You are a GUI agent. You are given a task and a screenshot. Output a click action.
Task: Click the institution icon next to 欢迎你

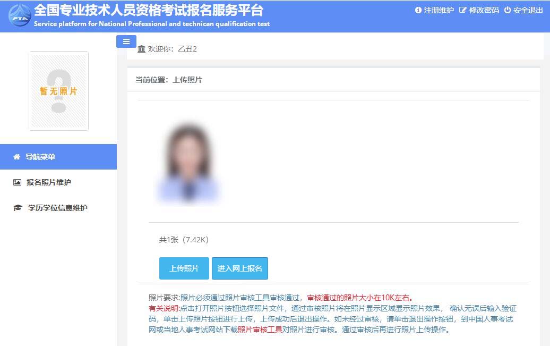click(x=141, y=49)
